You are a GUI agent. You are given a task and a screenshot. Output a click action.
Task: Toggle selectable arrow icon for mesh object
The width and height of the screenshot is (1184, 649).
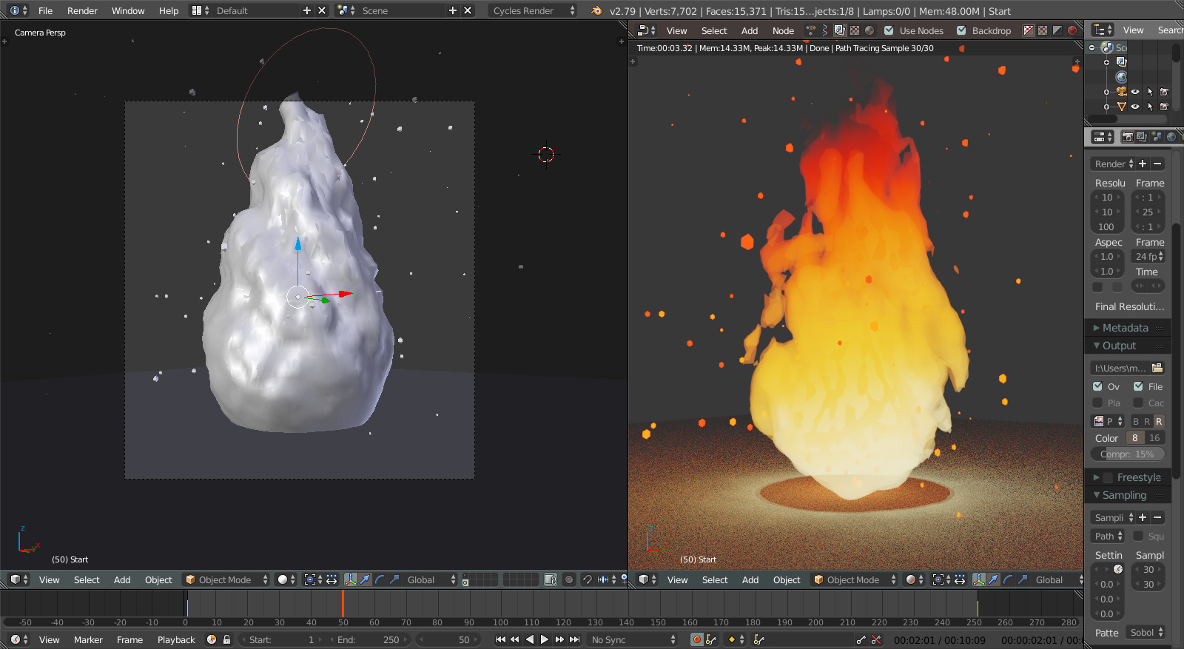coord(1150,107)
